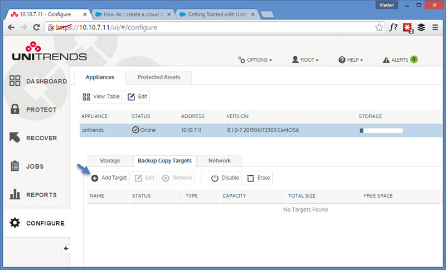This screenshot has height=270, width=446.
Task: Sort appliances by ADDRESS column
Action: click(x=193, y=116)
